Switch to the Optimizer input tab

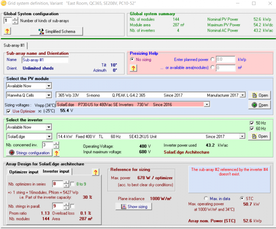[24, 172]
